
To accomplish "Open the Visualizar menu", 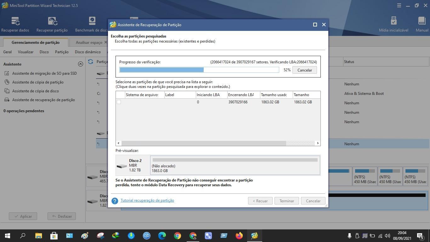I will tap(25, 52).
